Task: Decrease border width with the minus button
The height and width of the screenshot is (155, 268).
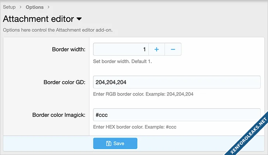Action: pyautogui.click(x=173, y=49)
